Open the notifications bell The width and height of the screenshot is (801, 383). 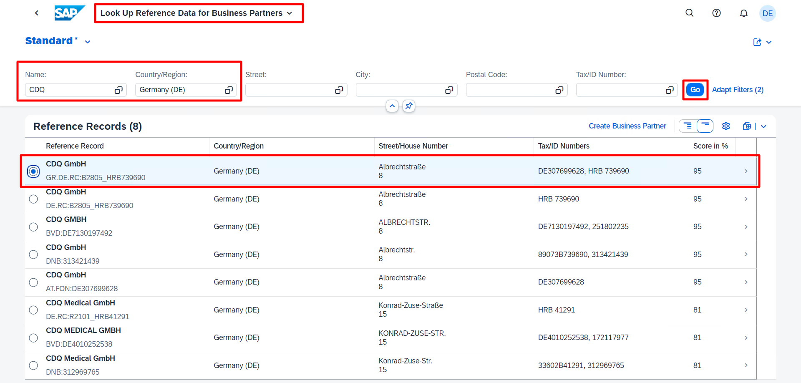click(x=743, y=13)
